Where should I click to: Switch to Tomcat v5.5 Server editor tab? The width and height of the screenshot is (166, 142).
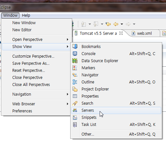[x=98, y=33]
